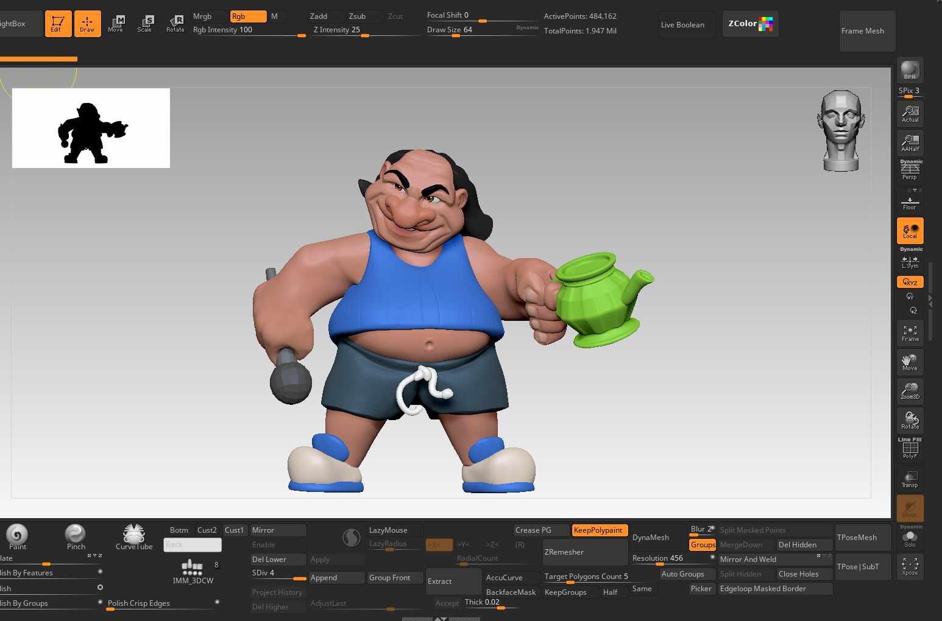The width and height of the screenshot is (942, 621).
Task: Click the Frame view icon
Action: (910, 333)
